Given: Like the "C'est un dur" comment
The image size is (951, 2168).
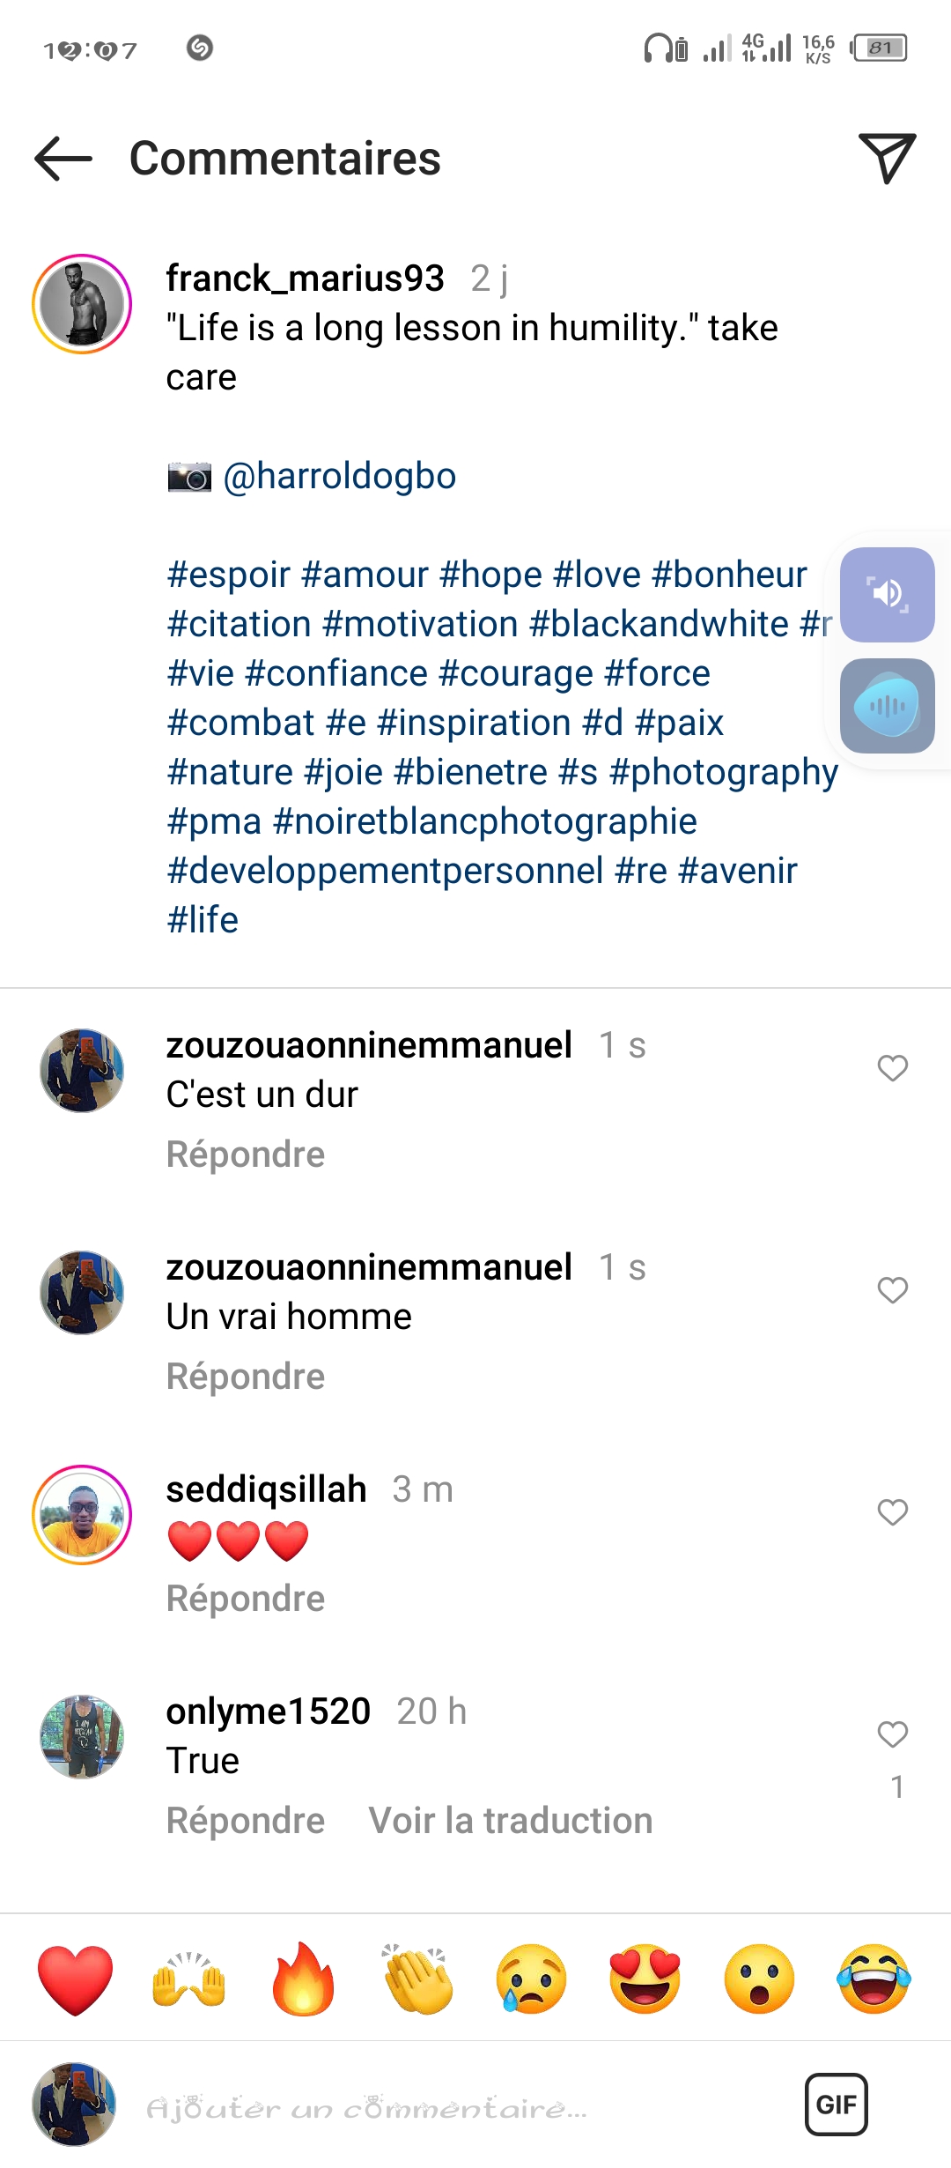Looking at the screenshot, I should click(x=892, y=1068).
